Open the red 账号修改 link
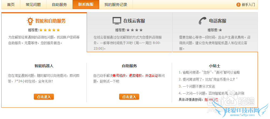 [119, 76]
